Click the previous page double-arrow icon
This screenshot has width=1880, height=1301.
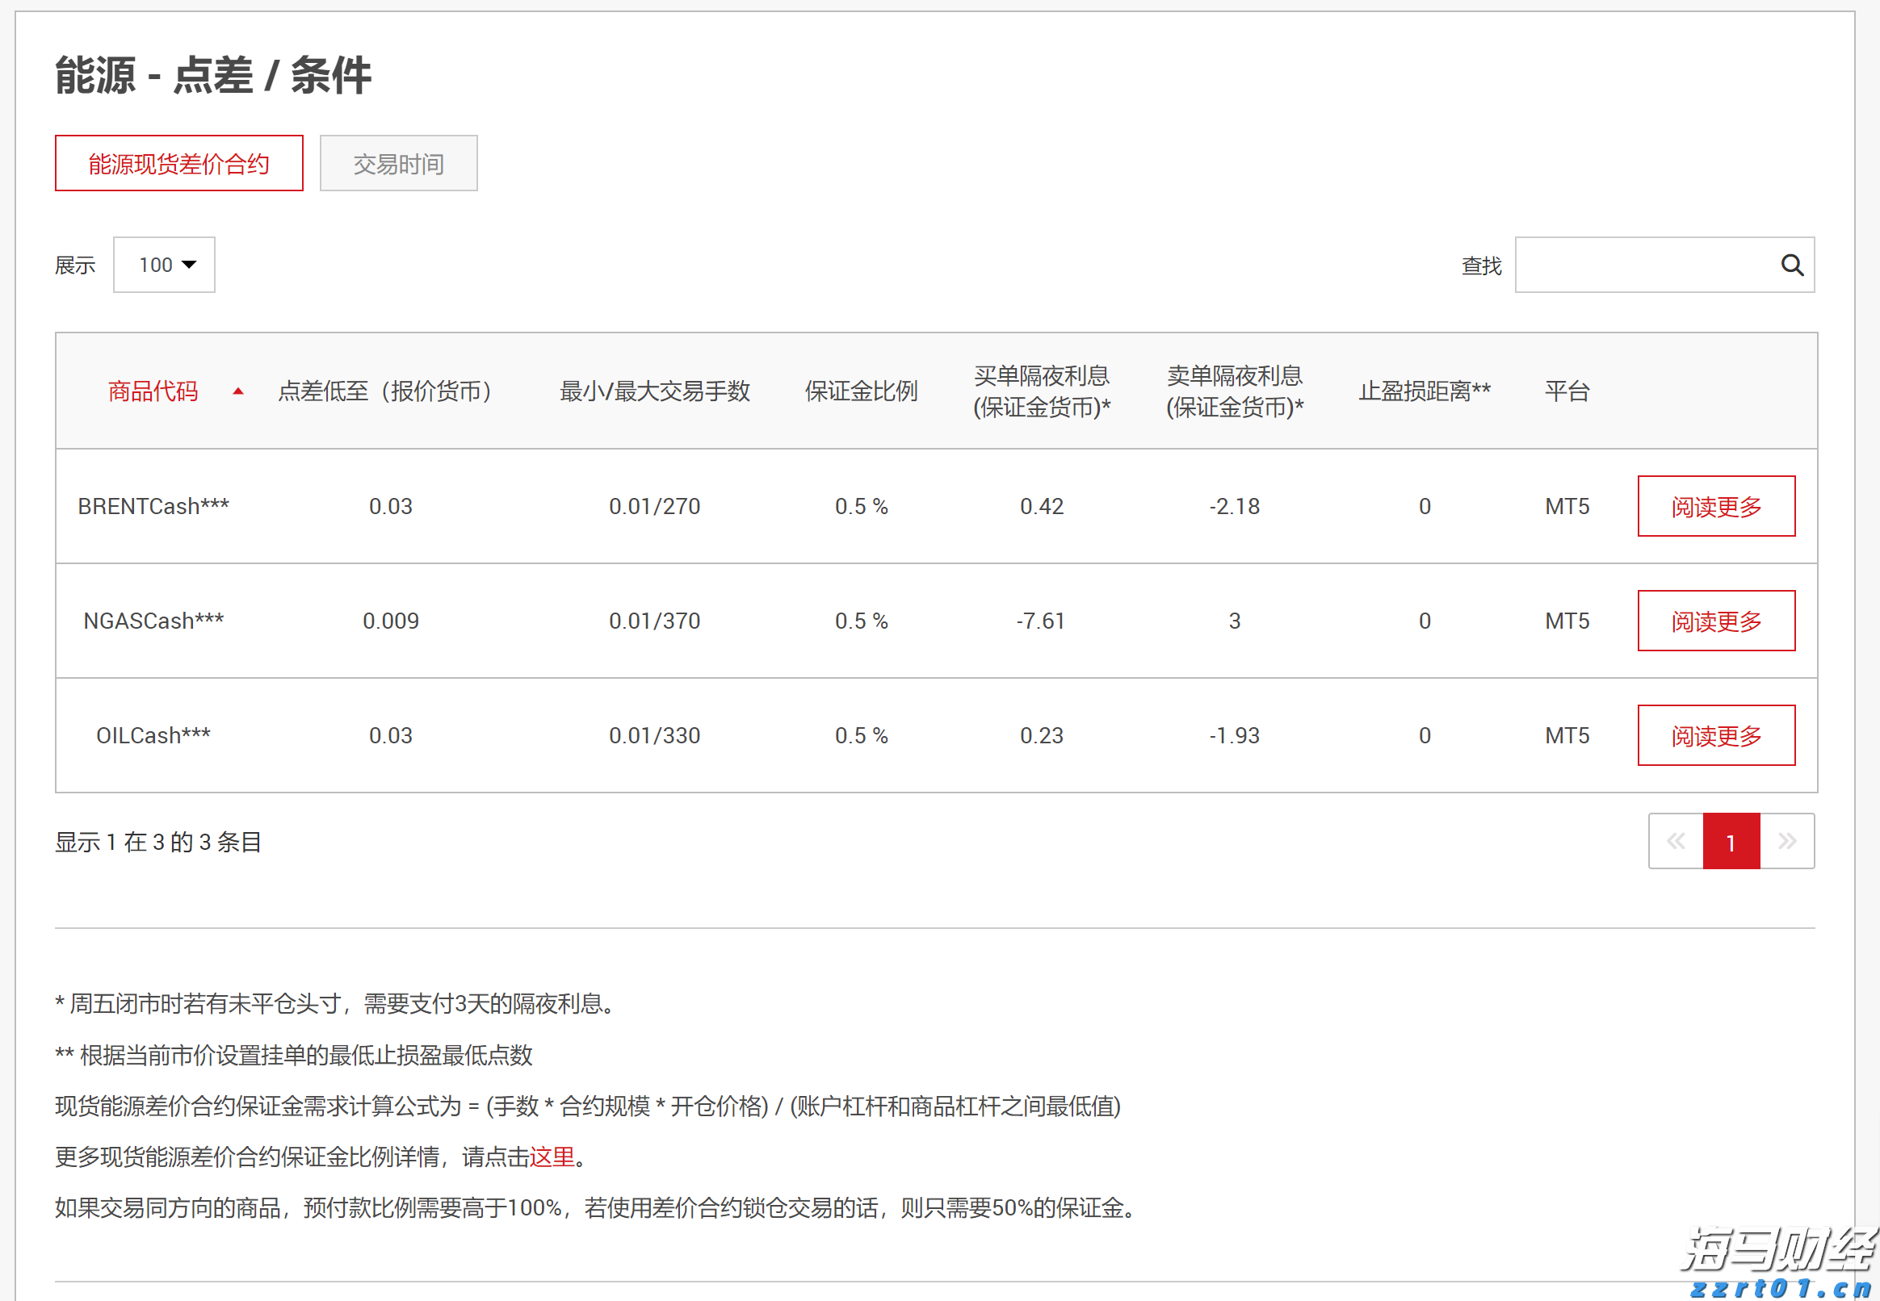click(1676, 840)
